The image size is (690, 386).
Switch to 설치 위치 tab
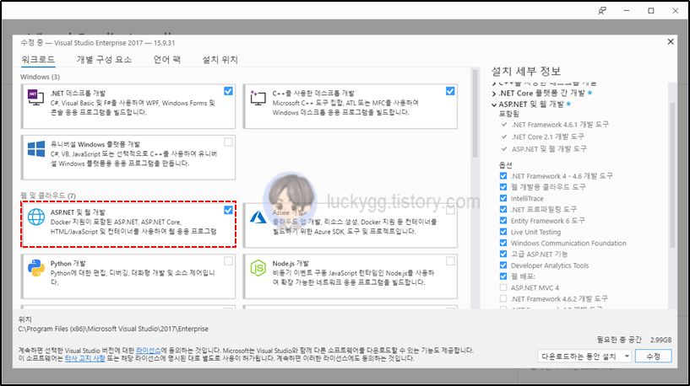point(220,59)
